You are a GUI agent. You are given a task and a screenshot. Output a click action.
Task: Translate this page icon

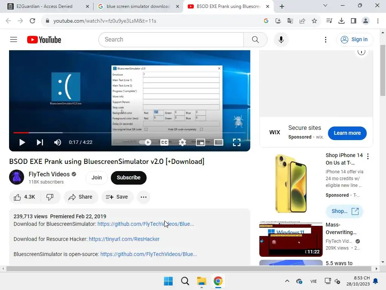290,21
